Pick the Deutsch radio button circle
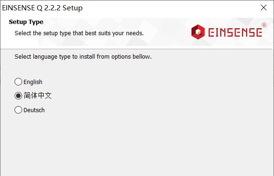 [x=18, y=110]
